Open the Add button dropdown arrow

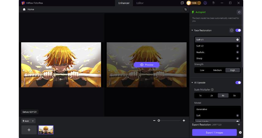pyautogui.click(x=33, y=121)
